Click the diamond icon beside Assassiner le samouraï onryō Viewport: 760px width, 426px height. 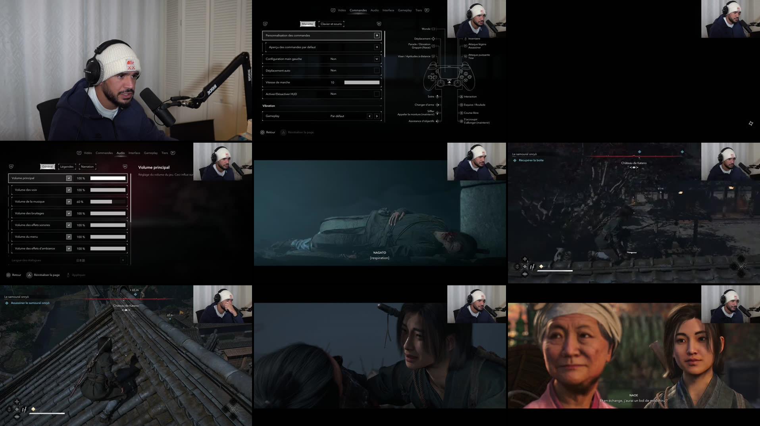7,303
